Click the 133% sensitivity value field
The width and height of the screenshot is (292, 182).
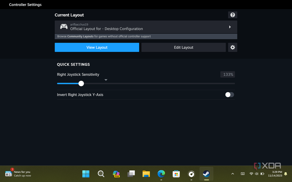[228, 74]
